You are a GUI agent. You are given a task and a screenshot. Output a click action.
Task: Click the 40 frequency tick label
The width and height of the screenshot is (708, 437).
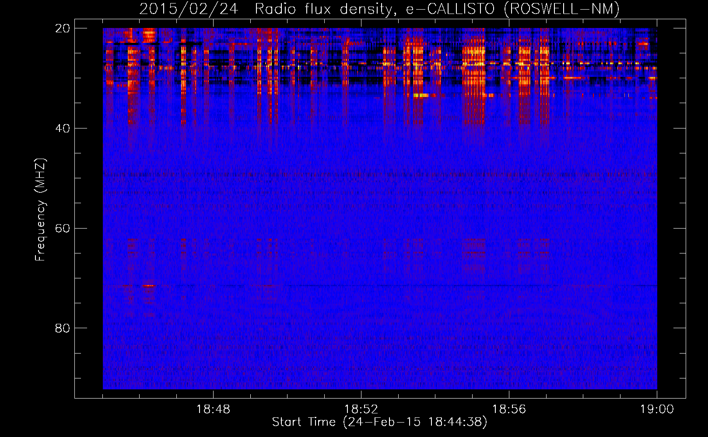63,128
